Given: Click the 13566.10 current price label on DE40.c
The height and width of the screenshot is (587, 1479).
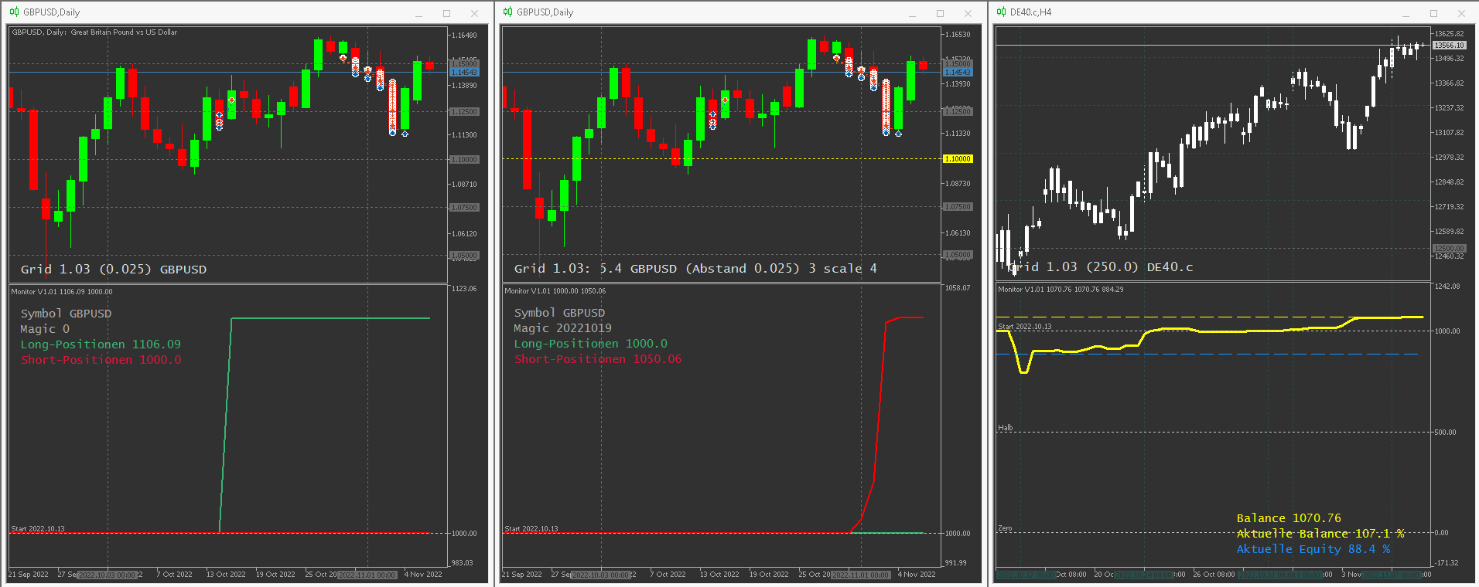Looking at the screenshot, I should 1450,46.
